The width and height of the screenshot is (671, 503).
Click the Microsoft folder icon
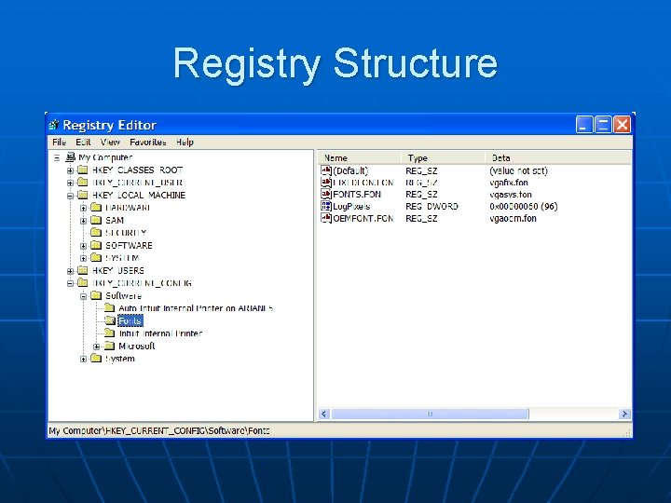point(110,346)
